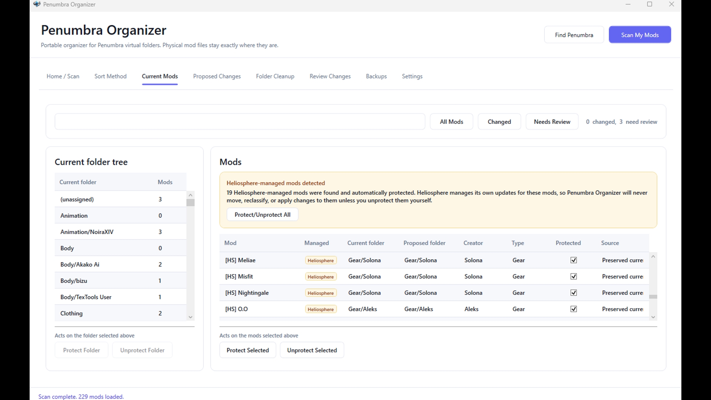Sort by the Proposed folder column header

[x=424, y=243]
